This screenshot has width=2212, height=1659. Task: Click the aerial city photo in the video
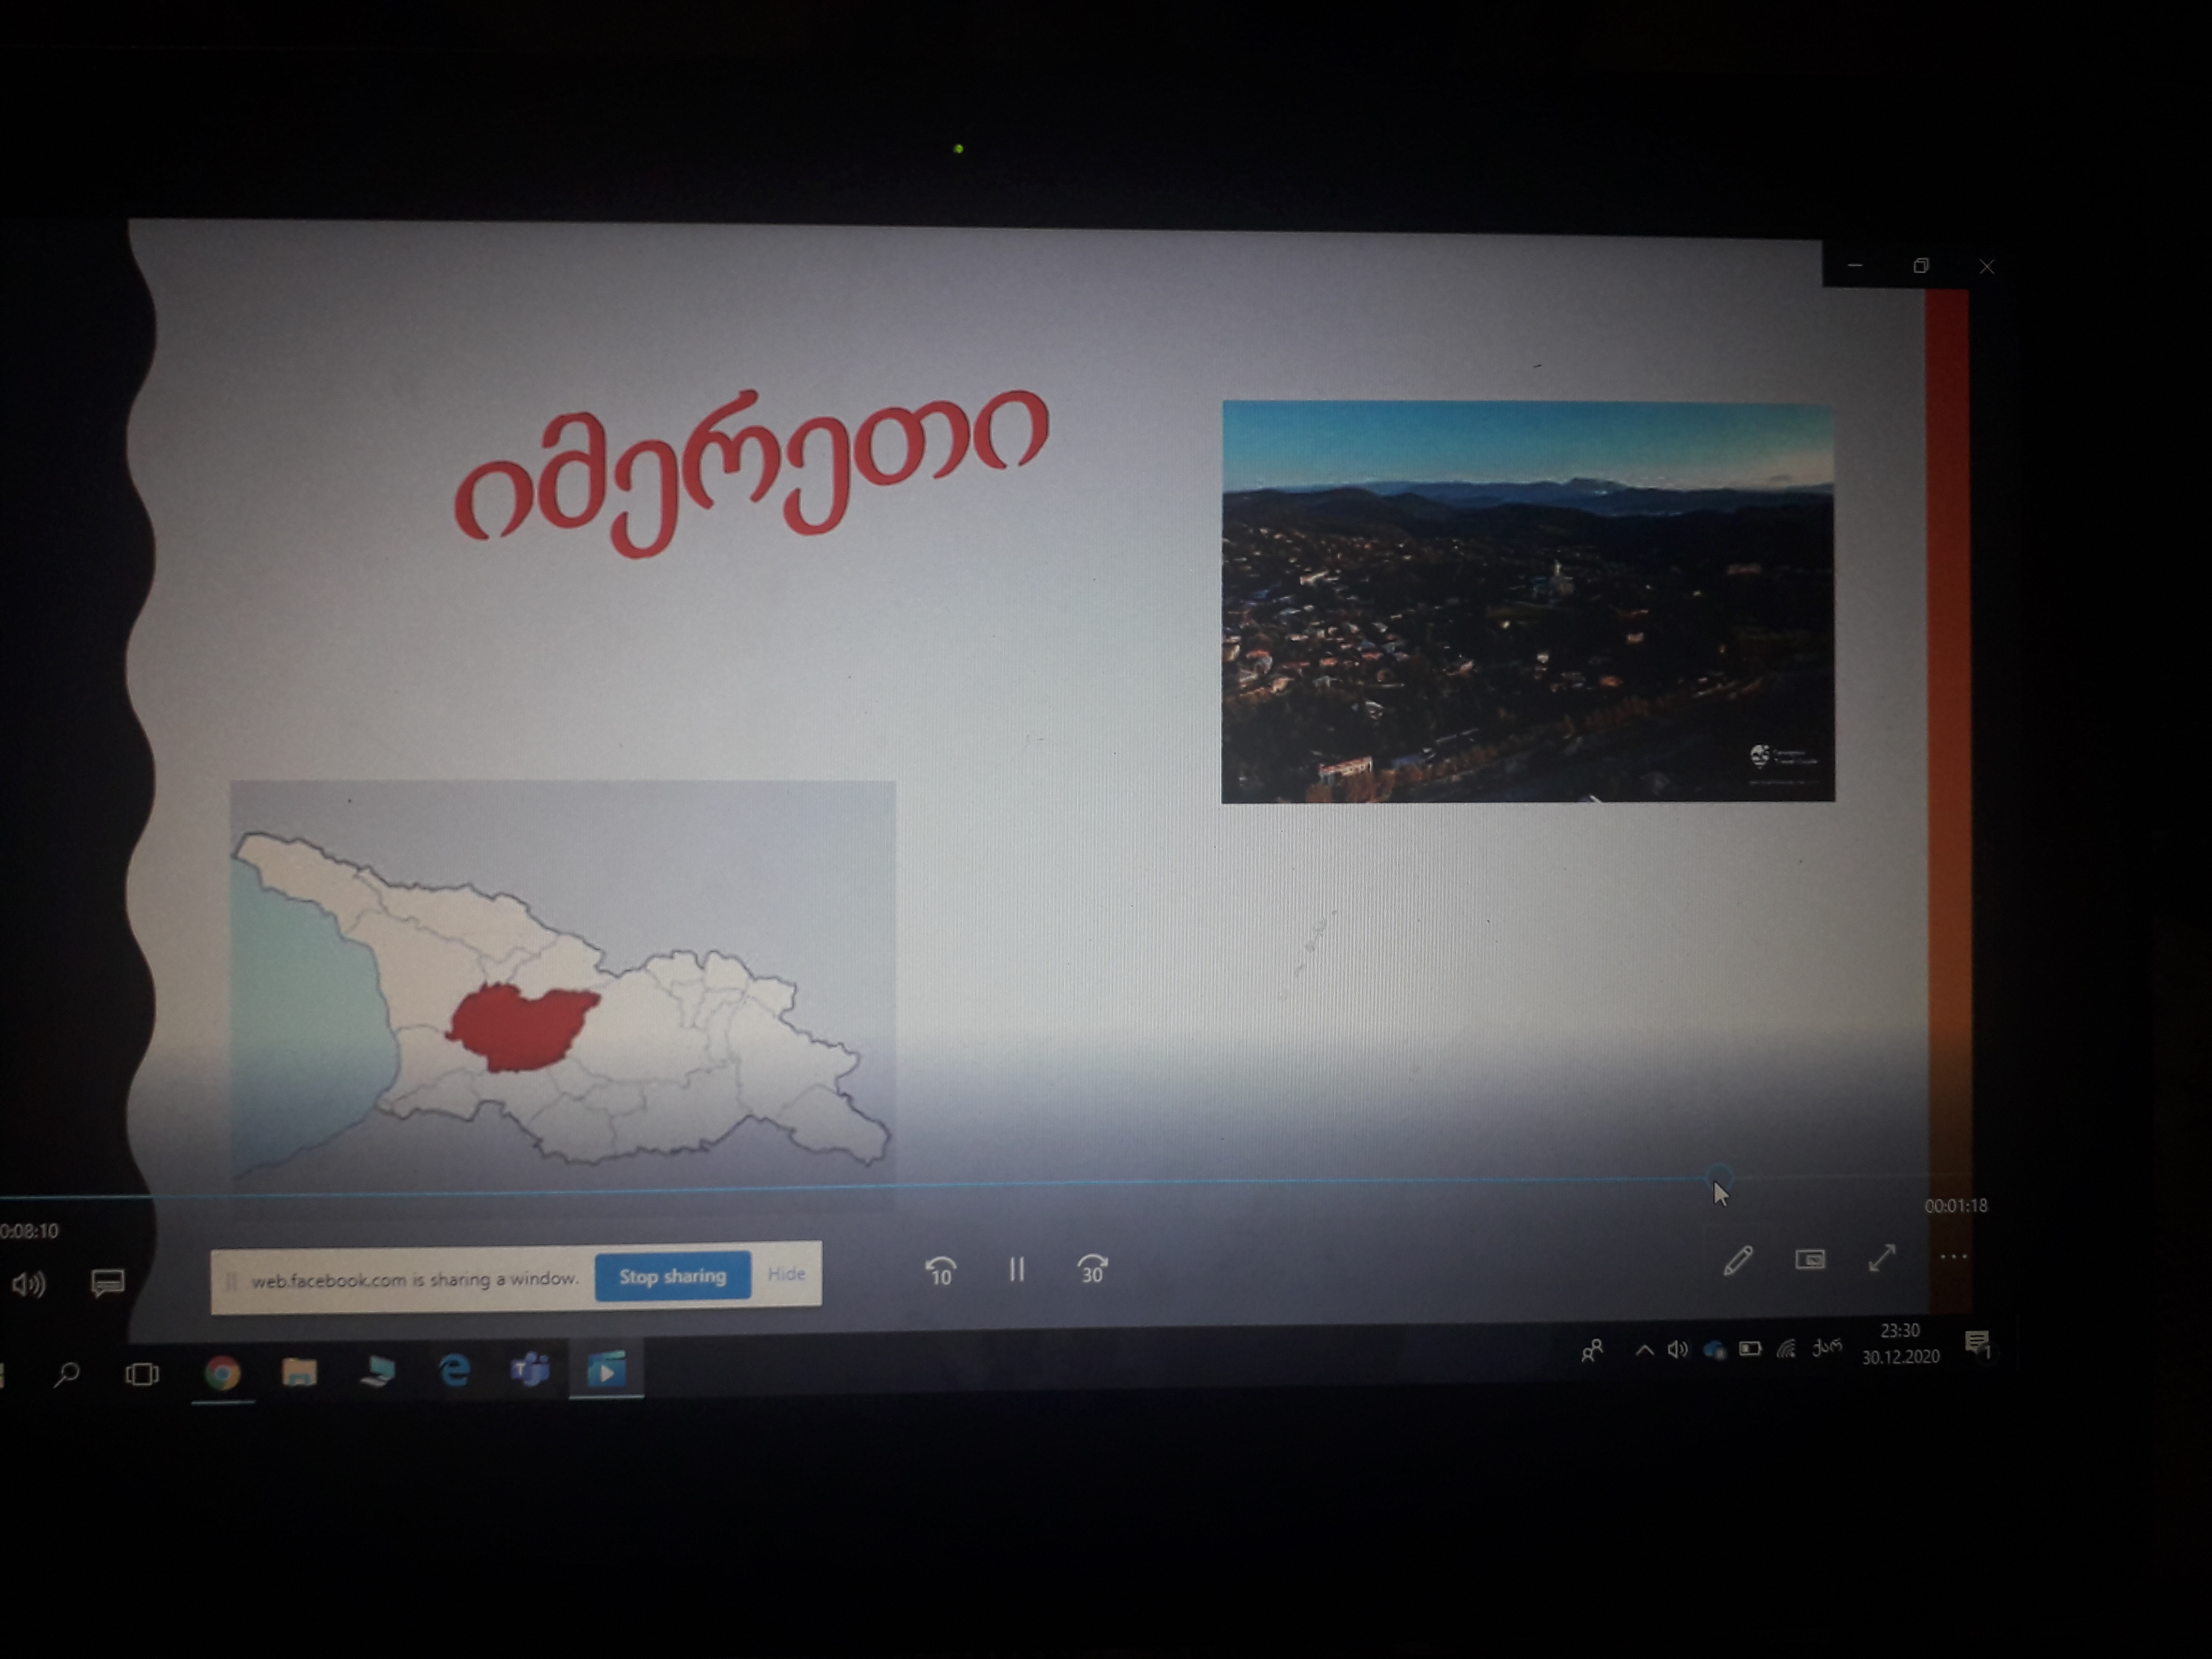click(1528, 602)
